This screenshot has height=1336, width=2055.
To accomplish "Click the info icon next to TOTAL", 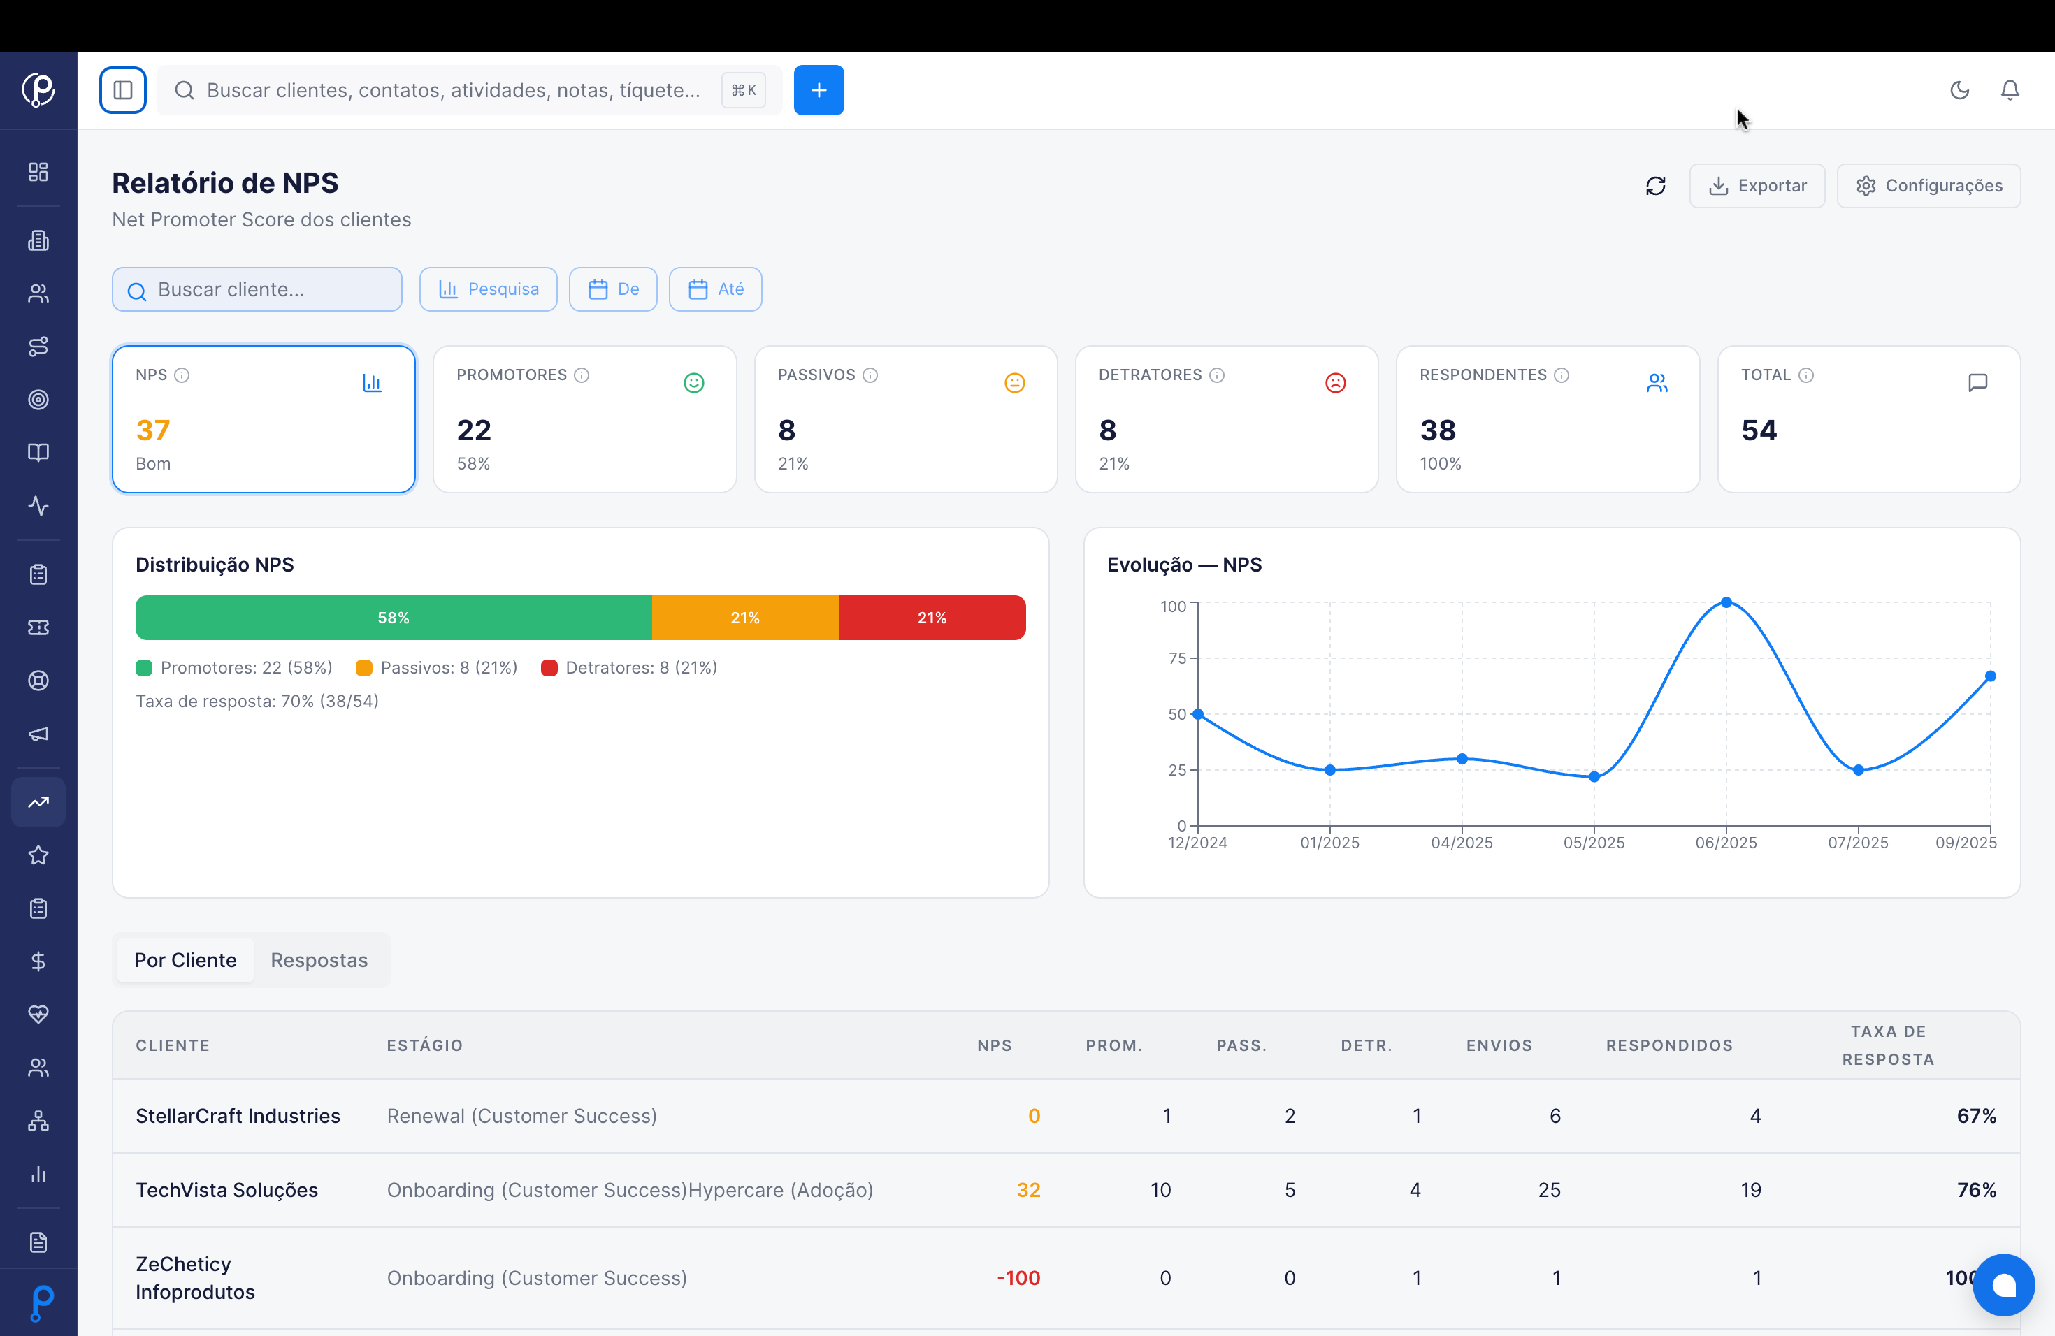I will [1806, 375].
